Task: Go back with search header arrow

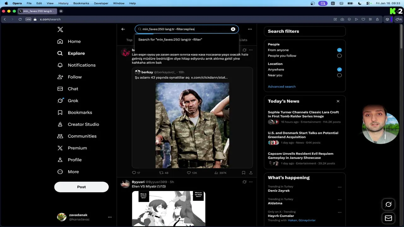Action: [123, 29]
